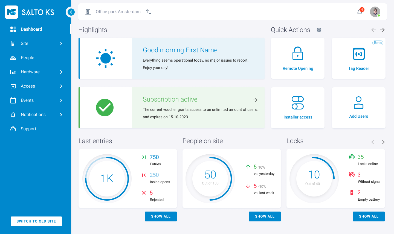
Task: Open the Add Users quick action
Action: click(x=358, y=108)
